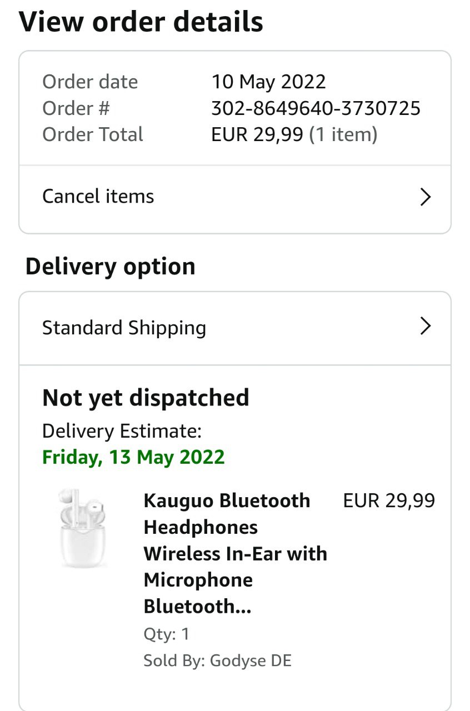Click the Qty: 1 quantity text
470x711 pixels.
tap(166, 634)
